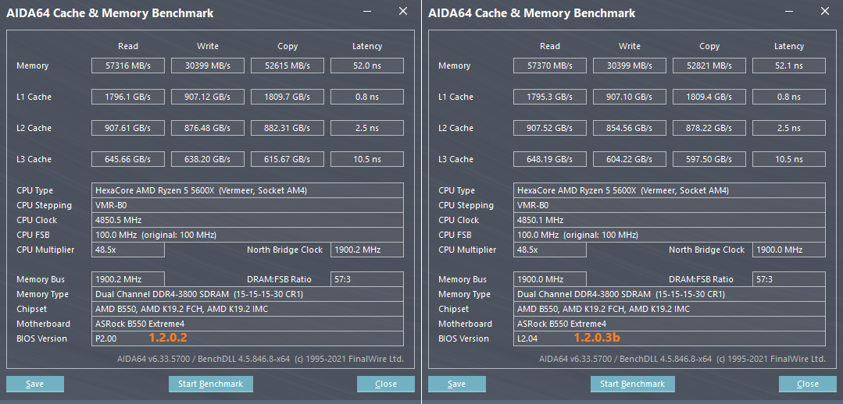Minimize the left AIDA64 benchmark window

369,12
